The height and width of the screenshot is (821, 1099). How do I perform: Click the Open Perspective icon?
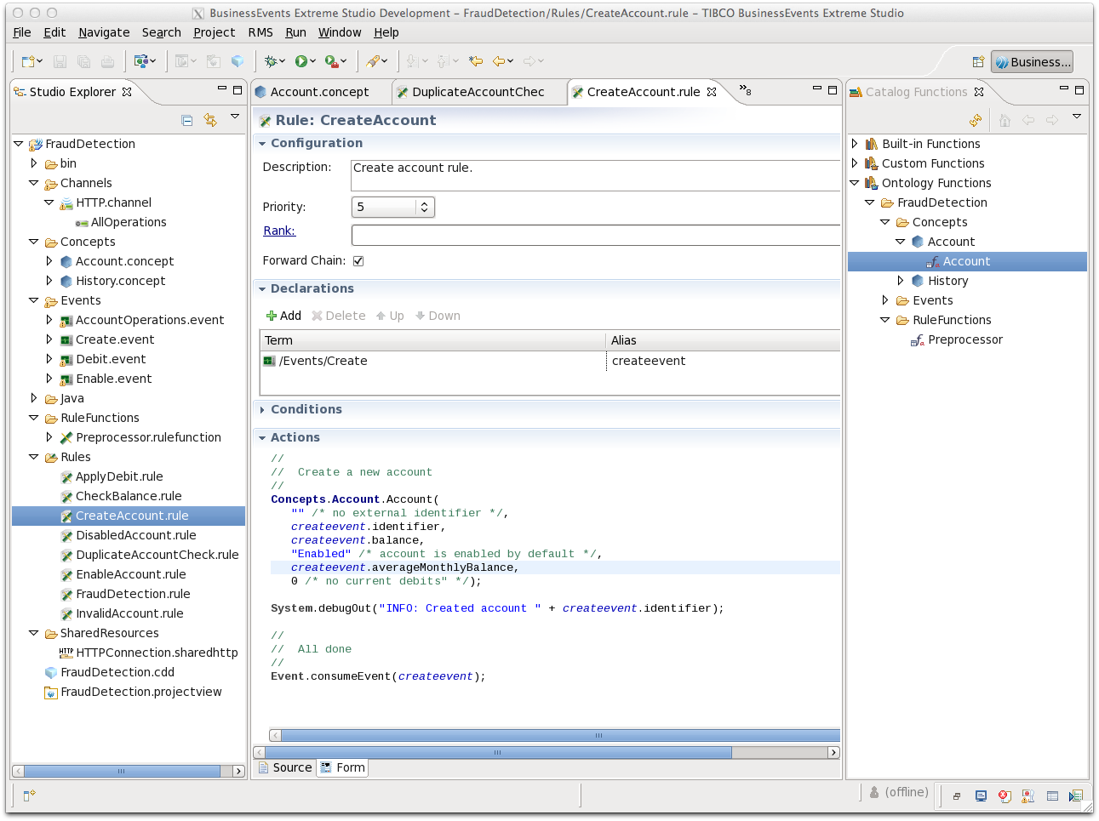click(978, 61)
